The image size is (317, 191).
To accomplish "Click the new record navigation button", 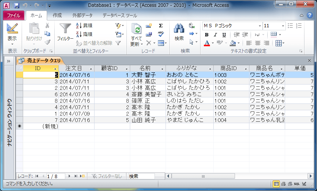I will coord(82,176).
